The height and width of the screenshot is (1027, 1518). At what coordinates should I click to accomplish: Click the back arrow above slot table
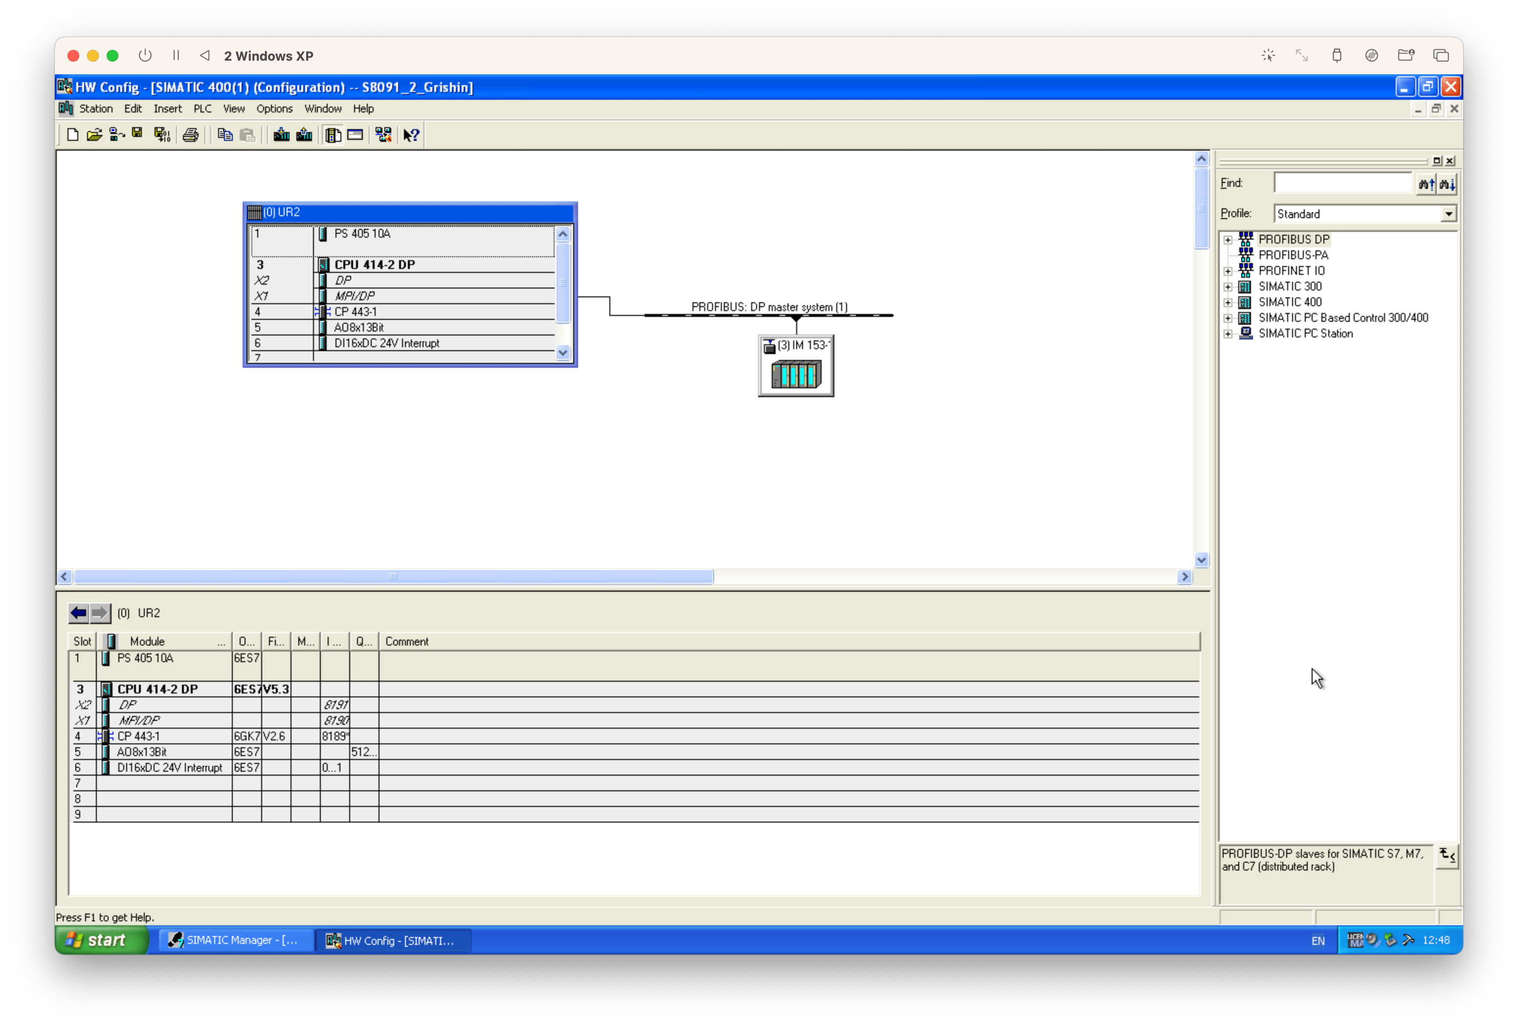tap(79, 613)
